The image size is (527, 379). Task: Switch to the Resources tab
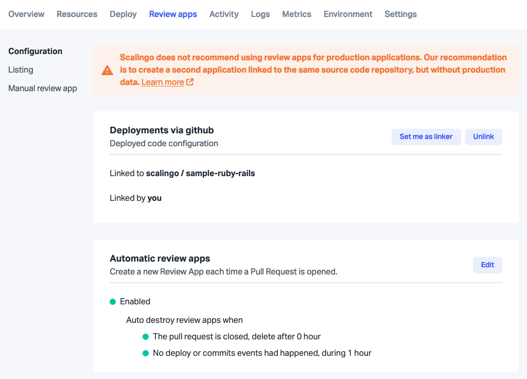[x=77, y=14]
